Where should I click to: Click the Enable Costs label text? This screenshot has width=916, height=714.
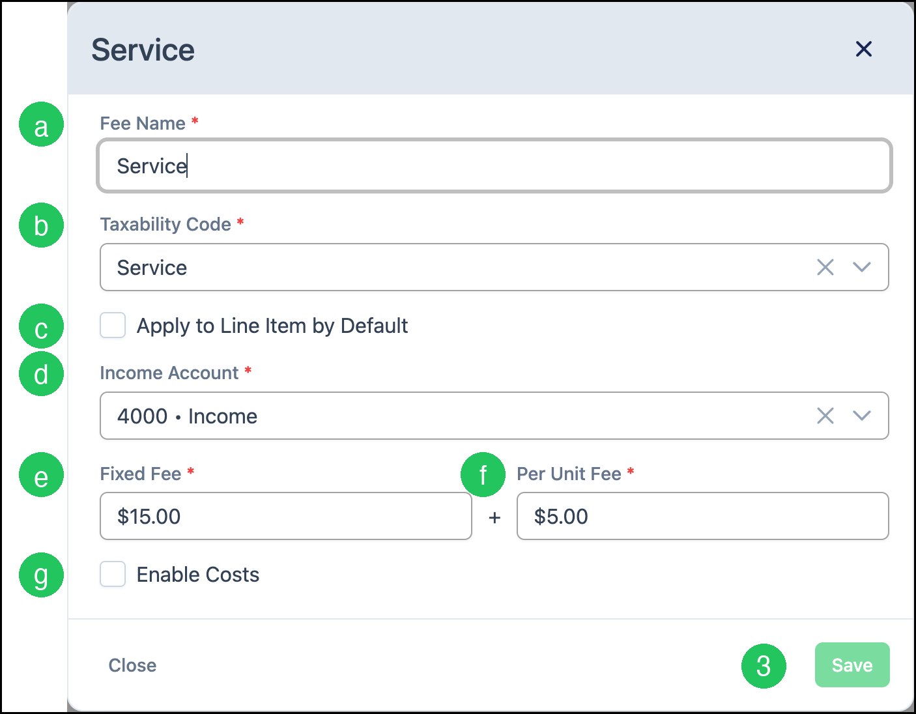(198, 575)
